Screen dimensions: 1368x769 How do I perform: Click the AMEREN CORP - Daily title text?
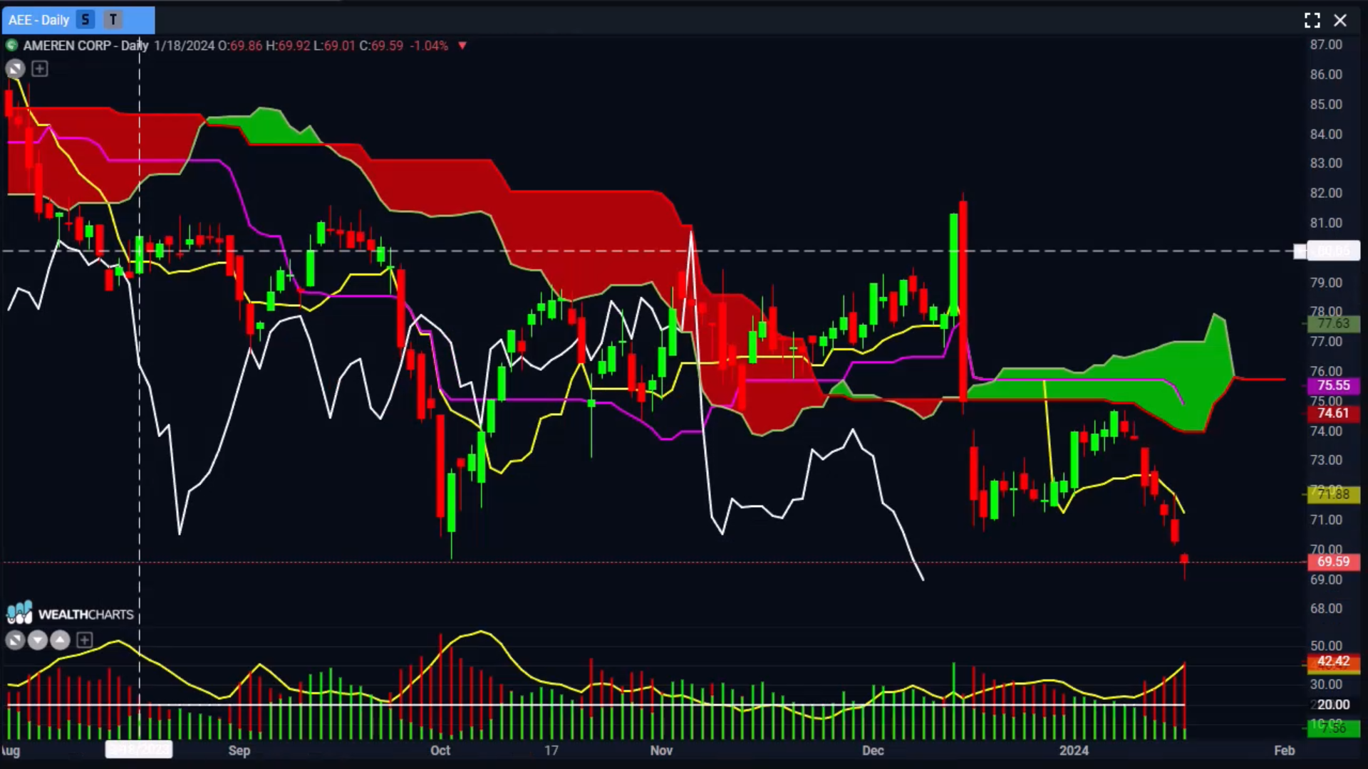85,46
